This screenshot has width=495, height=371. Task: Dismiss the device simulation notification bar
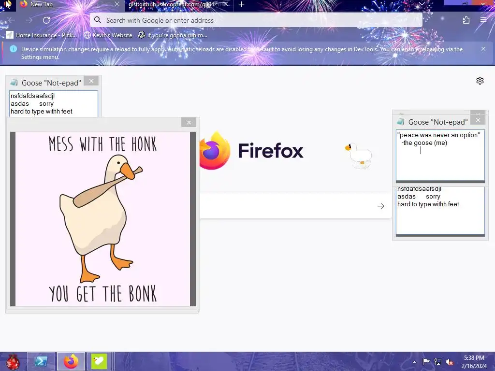coord(483,49)
